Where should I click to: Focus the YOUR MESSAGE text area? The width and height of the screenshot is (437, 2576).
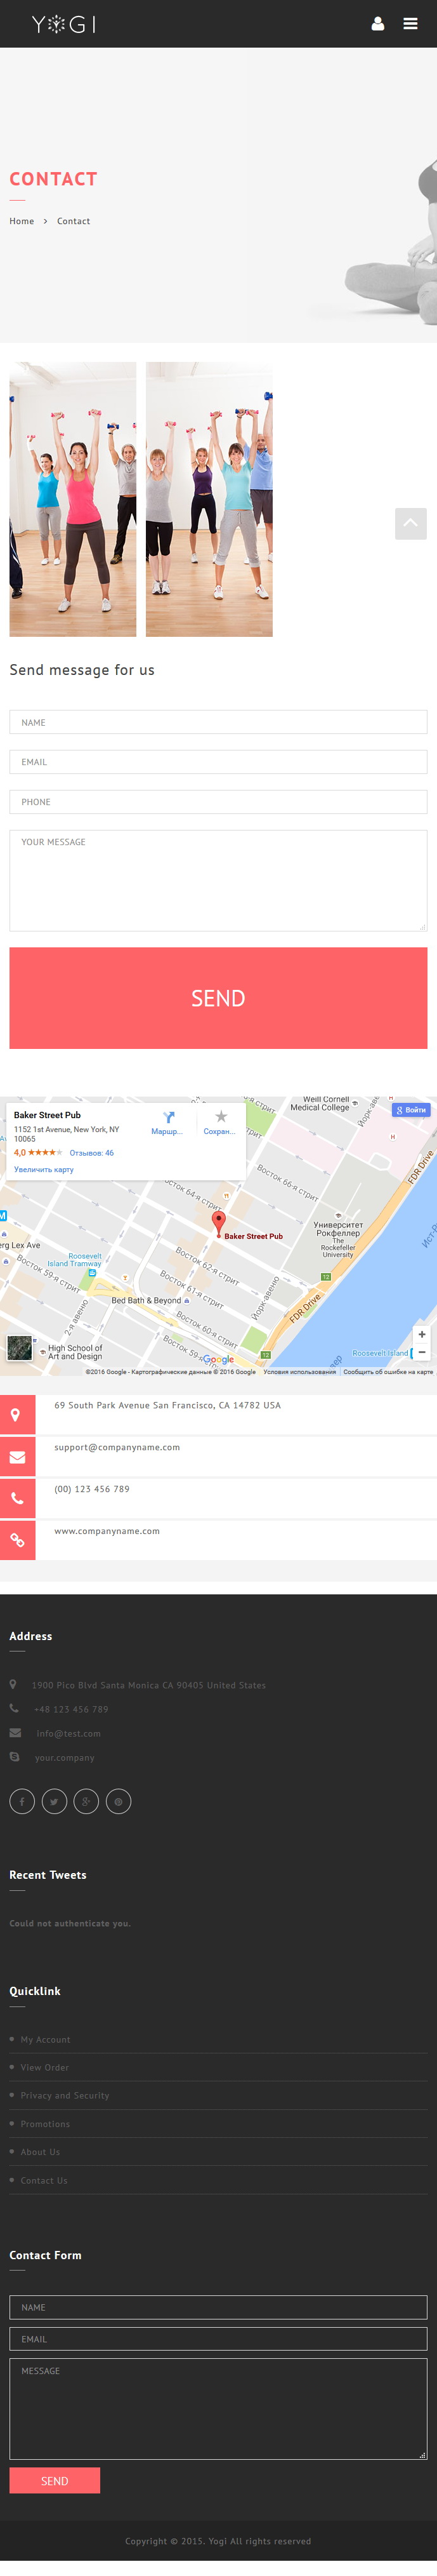(218, 880)
